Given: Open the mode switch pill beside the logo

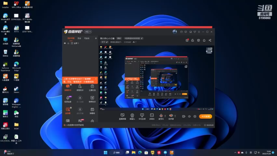Looking at the screenshot, I should pyautogui.click(x=88, y=32).
